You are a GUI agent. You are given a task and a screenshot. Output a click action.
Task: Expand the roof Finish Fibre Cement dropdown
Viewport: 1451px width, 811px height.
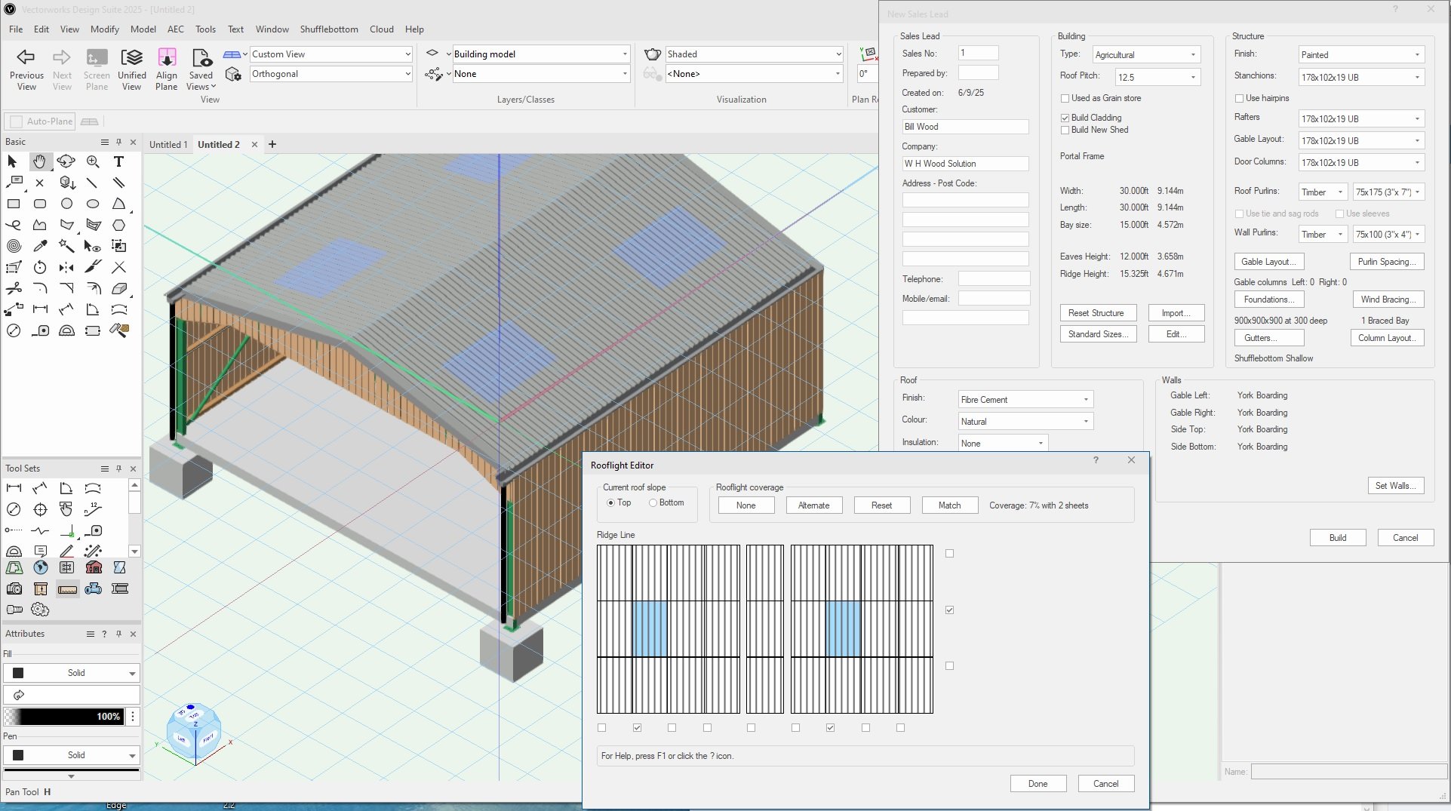click(1025, 400)
